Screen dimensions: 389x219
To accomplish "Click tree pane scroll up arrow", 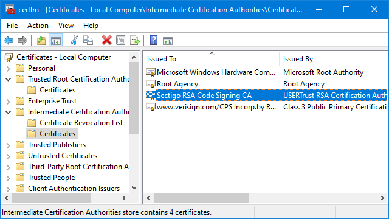I will 134,57.
